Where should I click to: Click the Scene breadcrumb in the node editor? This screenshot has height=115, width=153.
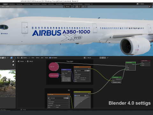(21, 61)
